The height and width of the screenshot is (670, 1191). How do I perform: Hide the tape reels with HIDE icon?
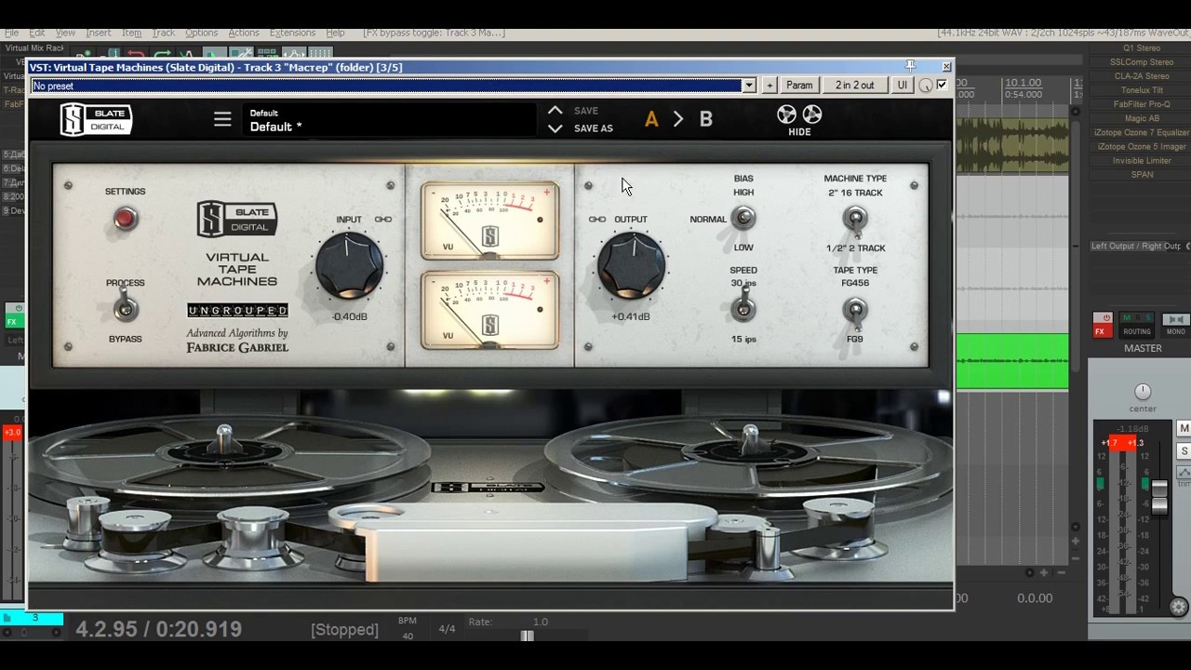point(799,120)
